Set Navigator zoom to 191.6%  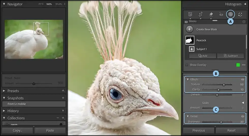[x=59, y=4]
